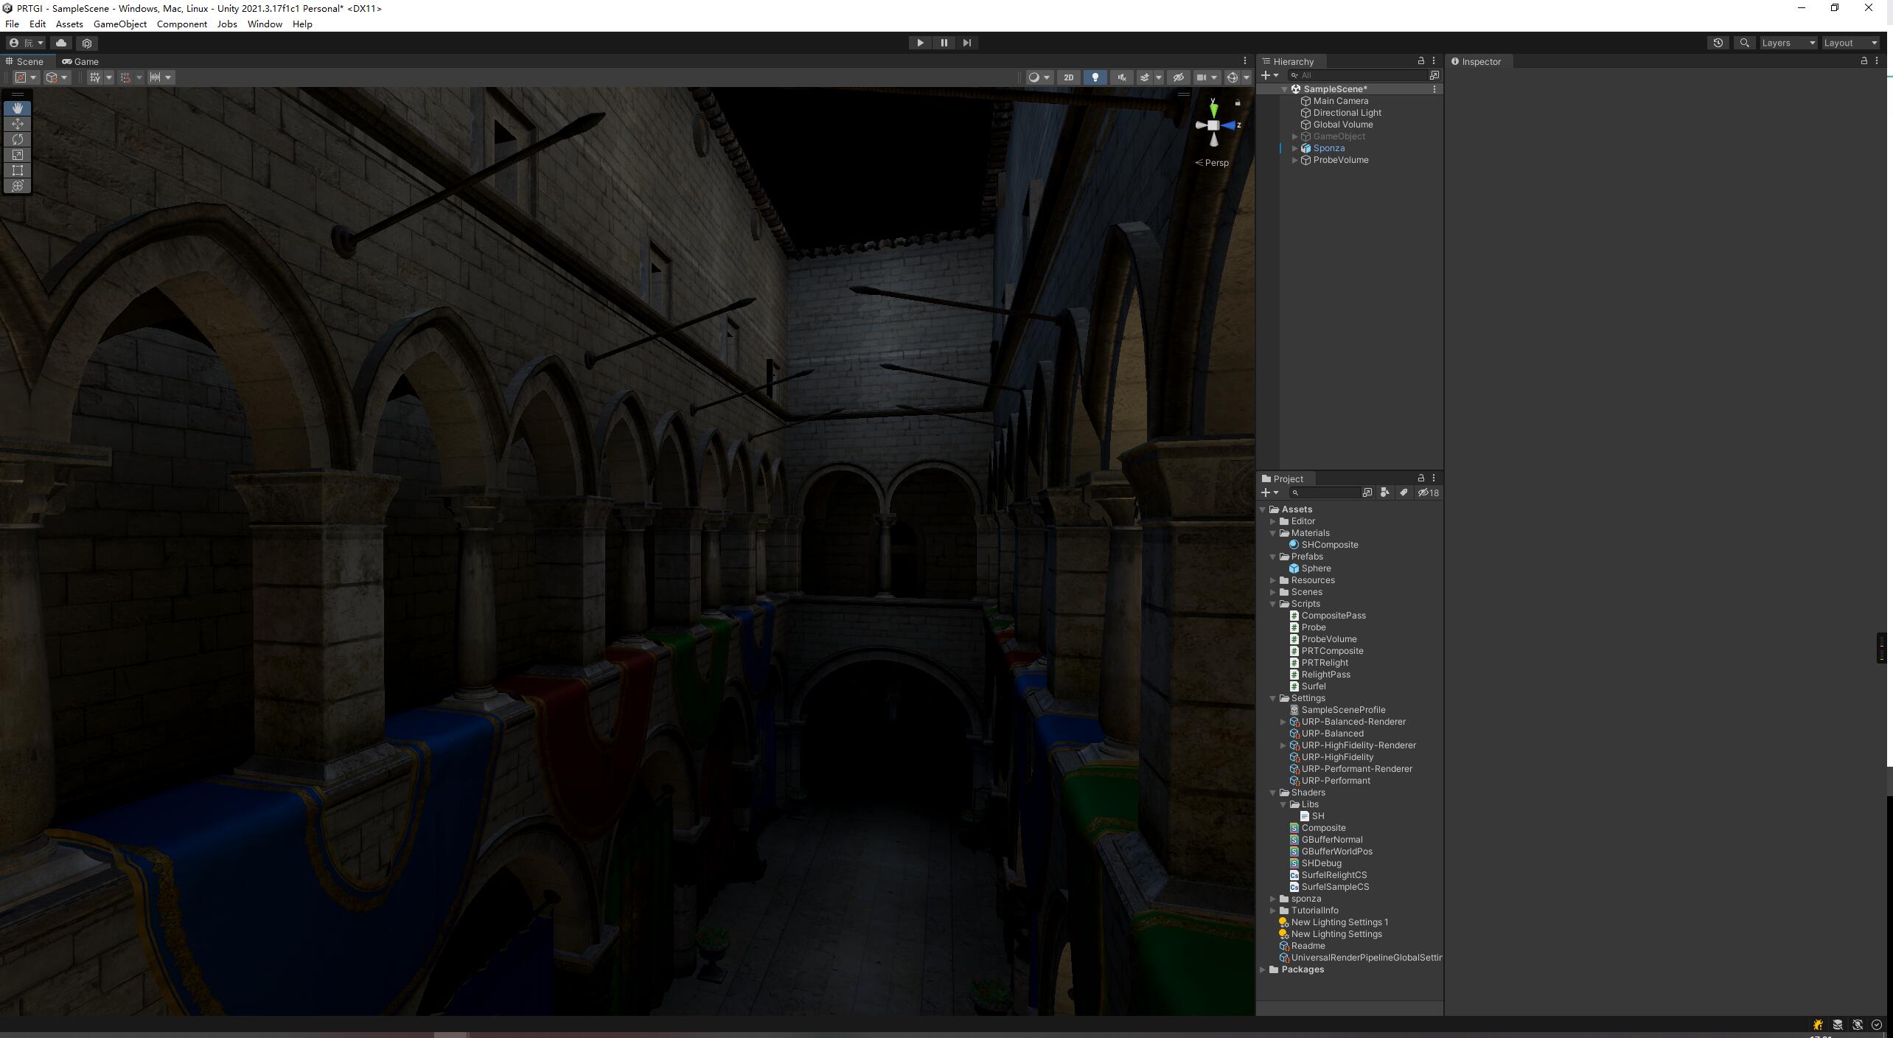Open the Layout dropdown
1893x1038 pixels.
tap(1850, 43)
